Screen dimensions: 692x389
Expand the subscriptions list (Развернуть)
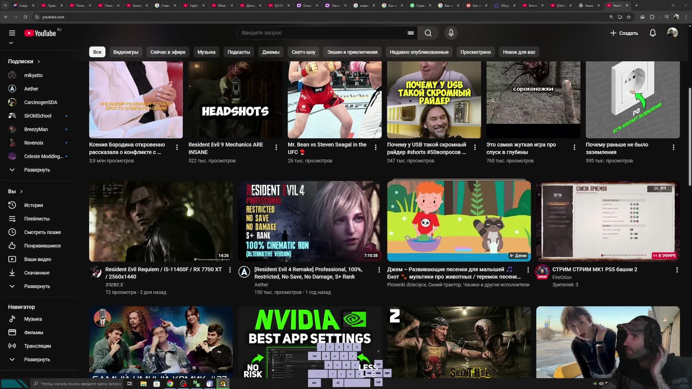[37, 170]
